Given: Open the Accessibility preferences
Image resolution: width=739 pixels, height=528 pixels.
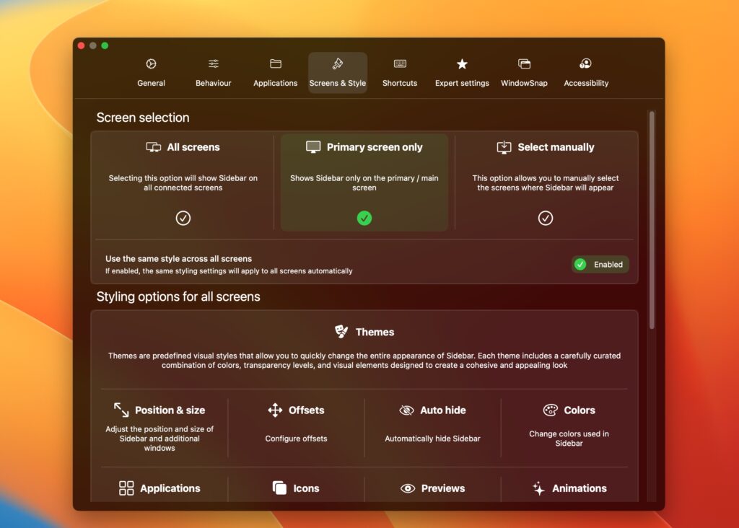Looking at the screenshot, I should [x=586, y=71].
